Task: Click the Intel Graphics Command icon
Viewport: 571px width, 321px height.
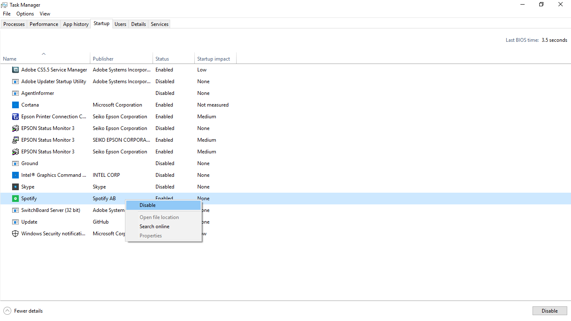Action: pos(15,175)
